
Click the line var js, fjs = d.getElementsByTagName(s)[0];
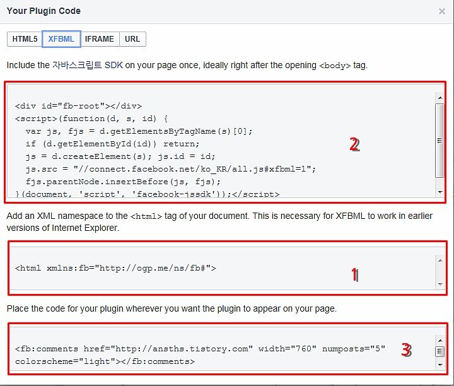(139, 131)
